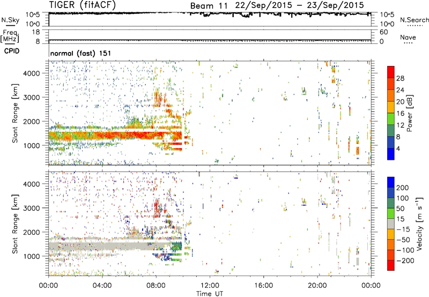Pick the light green 12–16 dB Power swatch
This screenshot has width=429, height=297.
[x=391, y=119]
